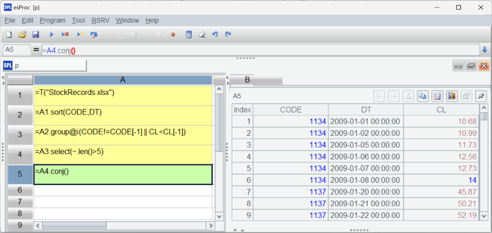492x233 pixels.
Task: Click the CL value 45.87 in row 7
Action: coord(441,192)
